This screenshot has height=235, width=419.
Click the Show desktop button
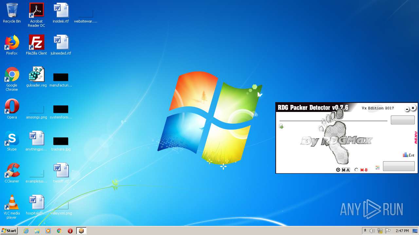point(416,231)
